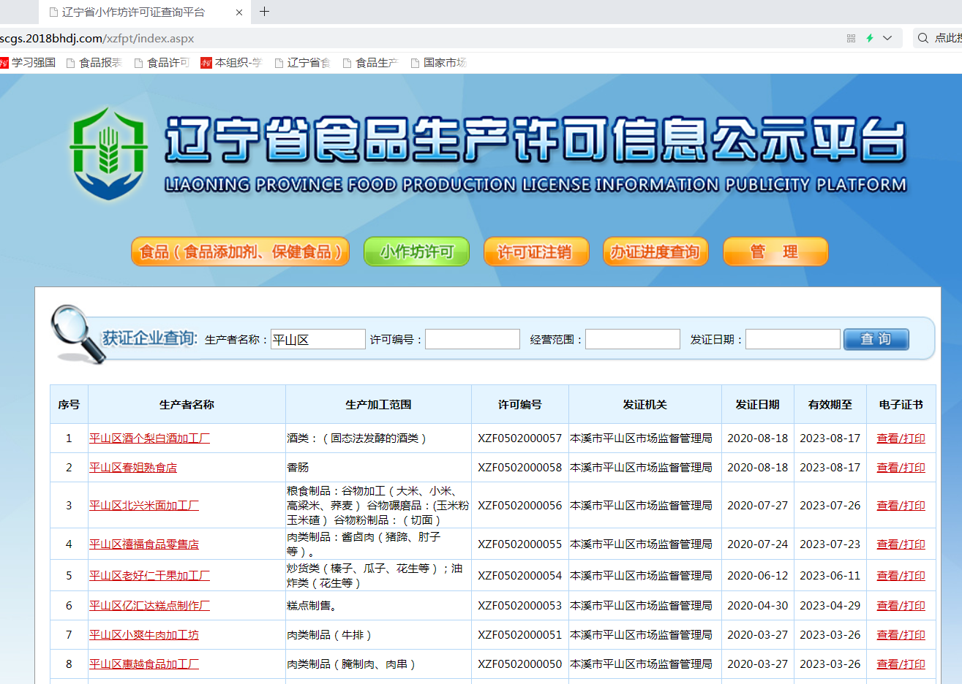
Task: Open 平山区禧福食品零售店 producer link
Action: click(144, 544)
